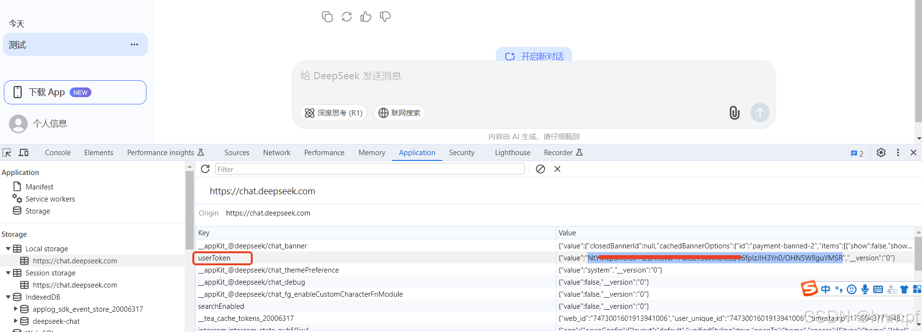Open the Memory tab
The image size is (922, 332).
point(372,153)
